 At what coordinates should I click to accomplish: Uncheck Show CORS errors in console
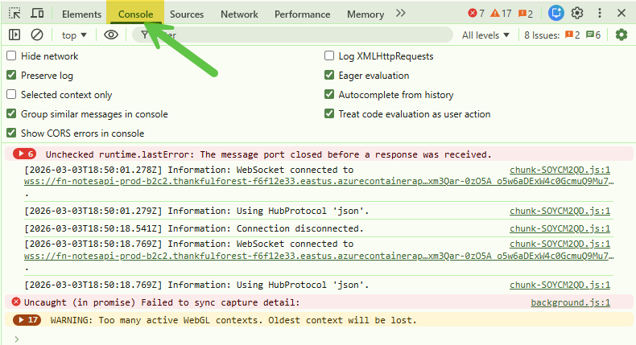[x=11, y=133]
